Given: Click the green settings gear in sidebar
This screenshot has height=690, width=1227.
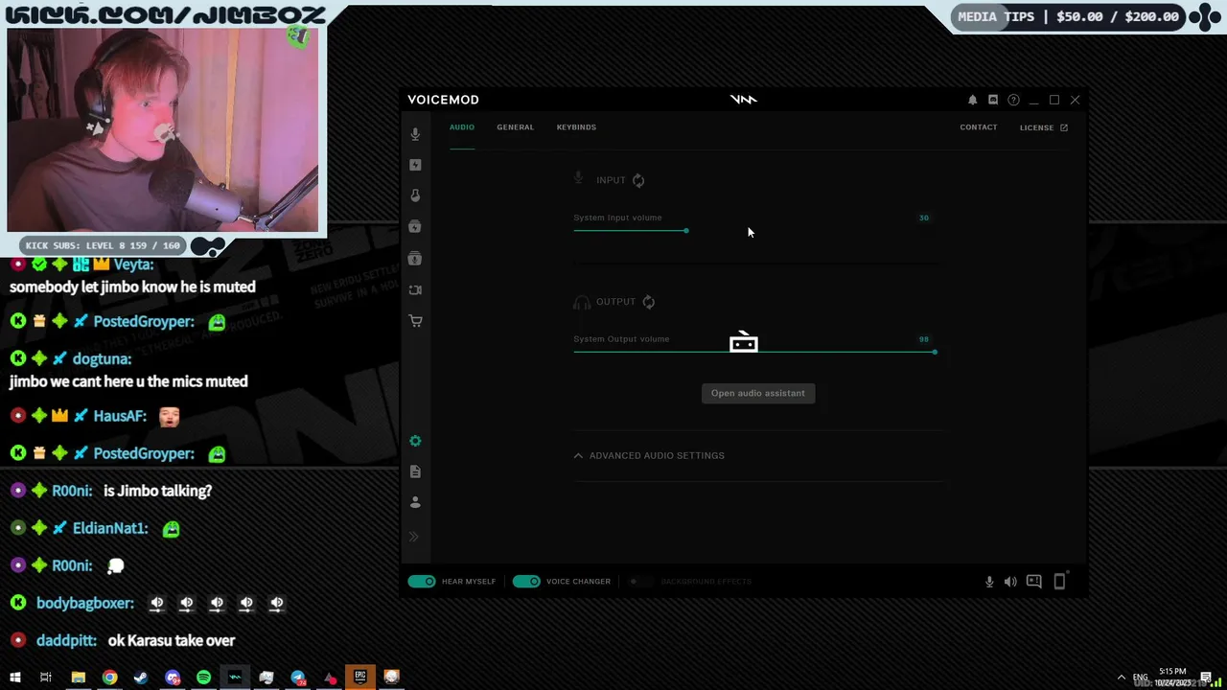Looking at the screenshot, I should point(415,441).
